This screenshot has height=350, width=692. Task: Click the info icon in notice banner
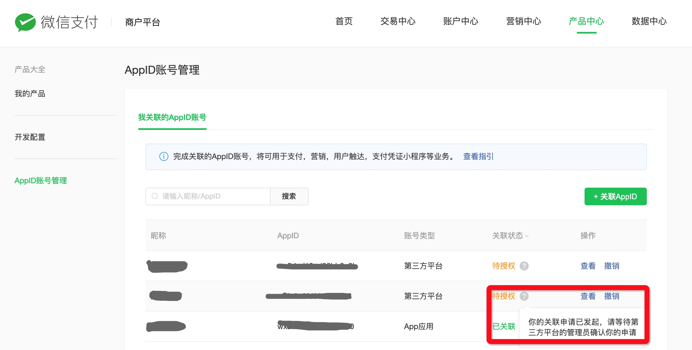point(164,157)
